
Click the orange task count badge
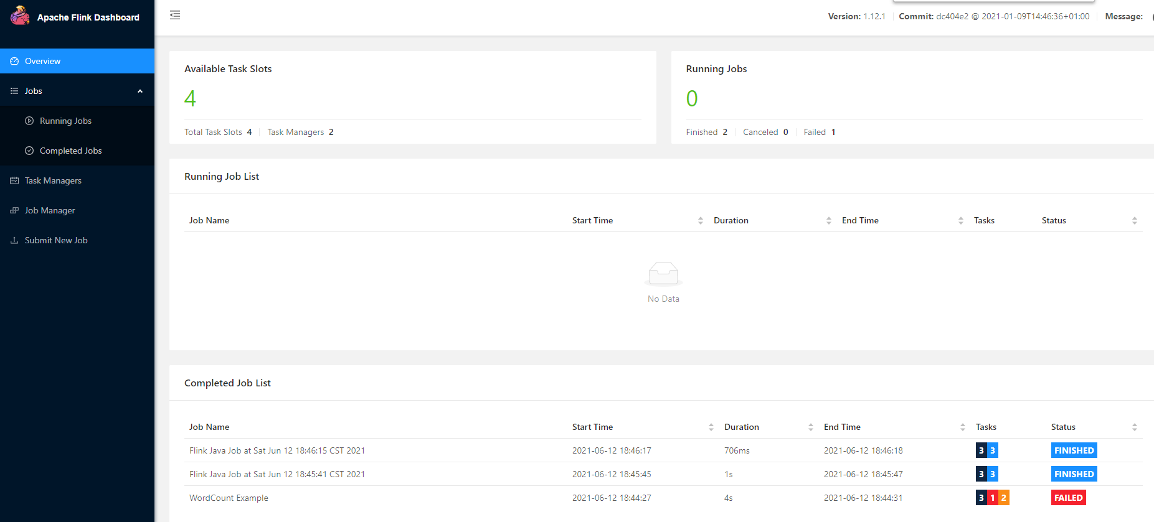(1003, 498)
